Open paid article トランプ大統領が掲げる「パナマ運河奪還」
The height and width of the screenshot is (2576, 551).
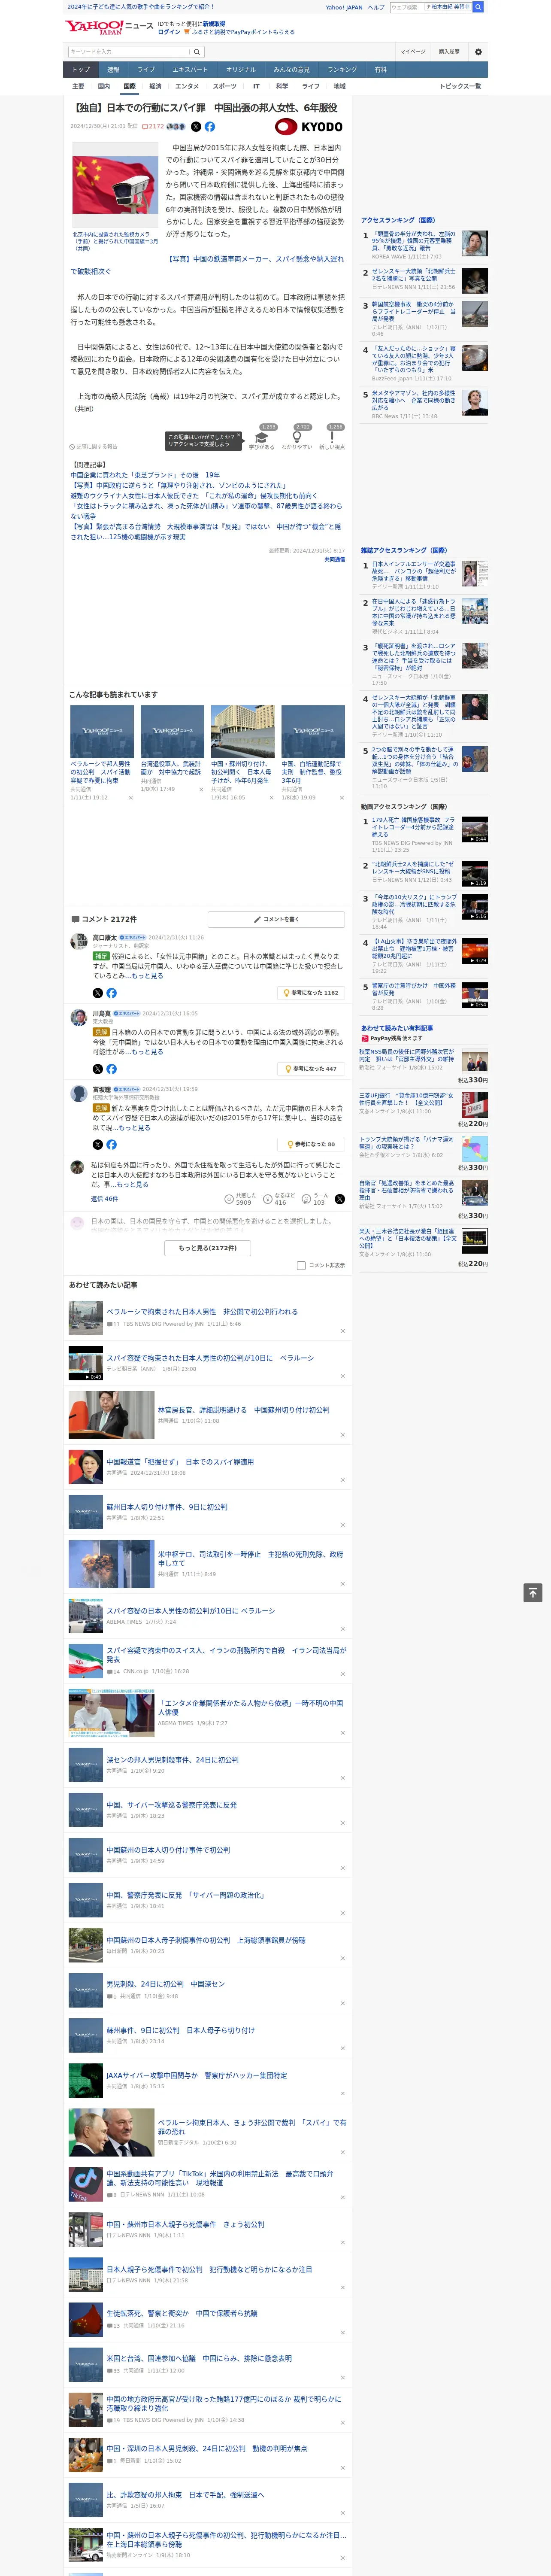tap(406, 1142)
